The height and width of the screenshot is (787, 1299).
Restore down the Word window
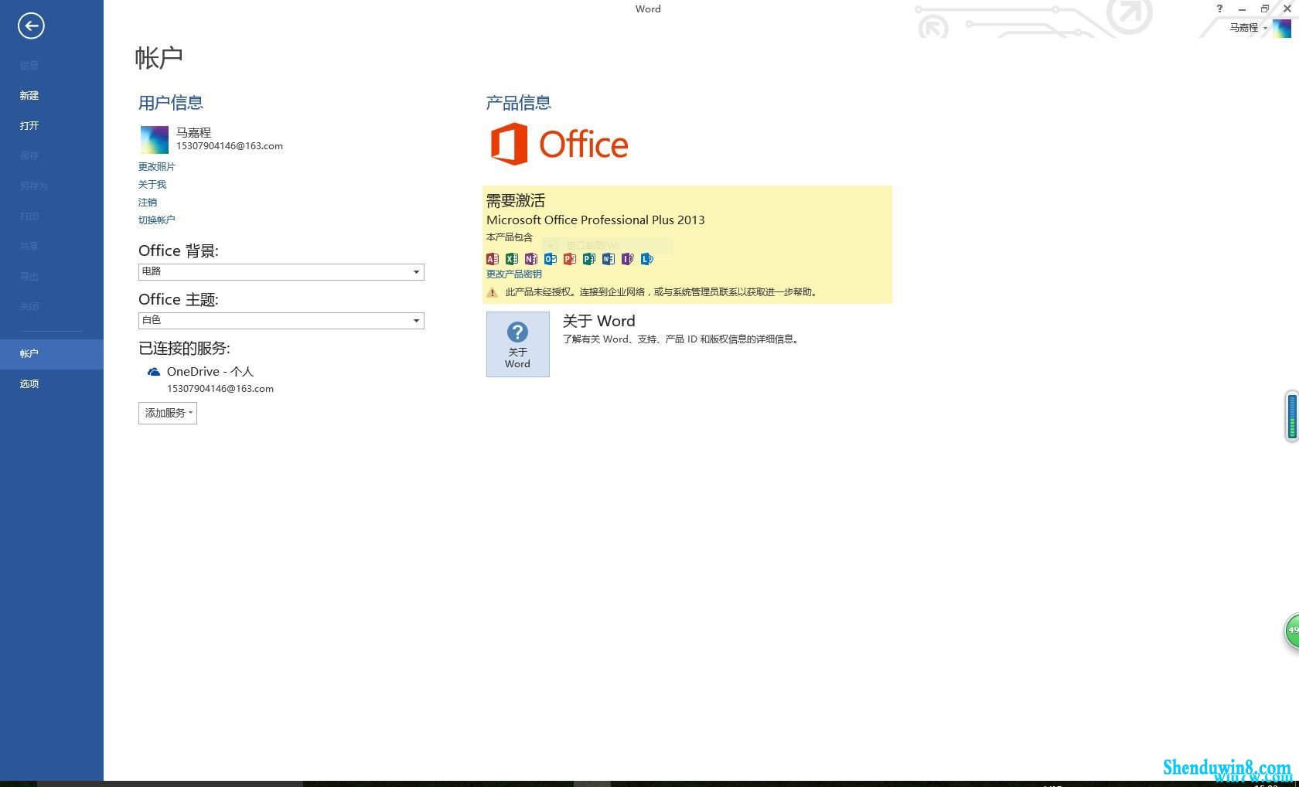(x=1265, y=9)
